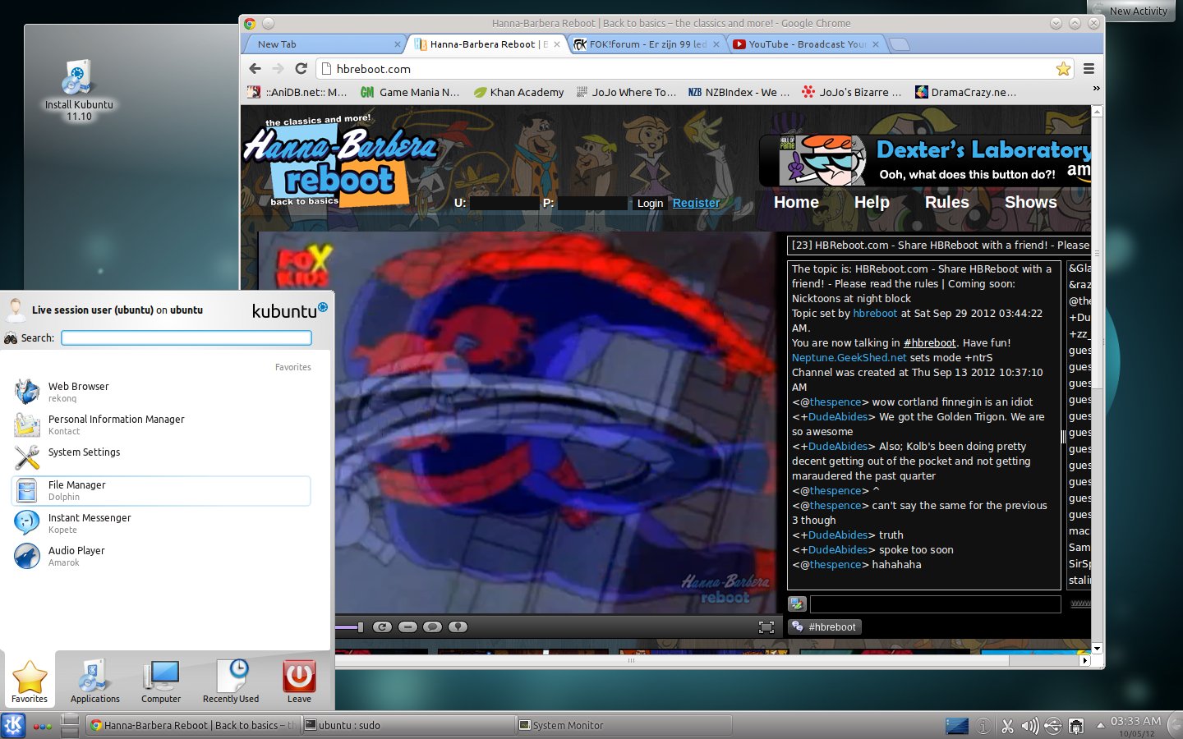Image resolution: width=1183 pixels, height=739 pixels.
Task: Click the Install Kubuntu 11.10 desktop icon
Action: click(79, 90)
